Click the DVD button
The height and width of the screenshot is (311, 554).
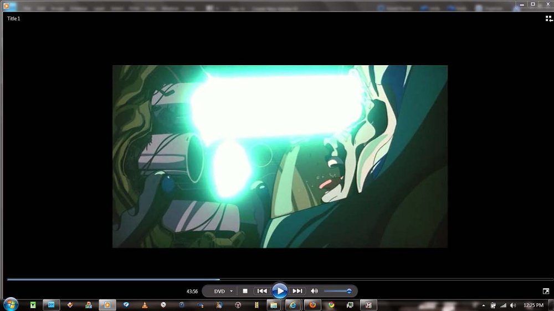pyautogui.click(x=219, y=291)
